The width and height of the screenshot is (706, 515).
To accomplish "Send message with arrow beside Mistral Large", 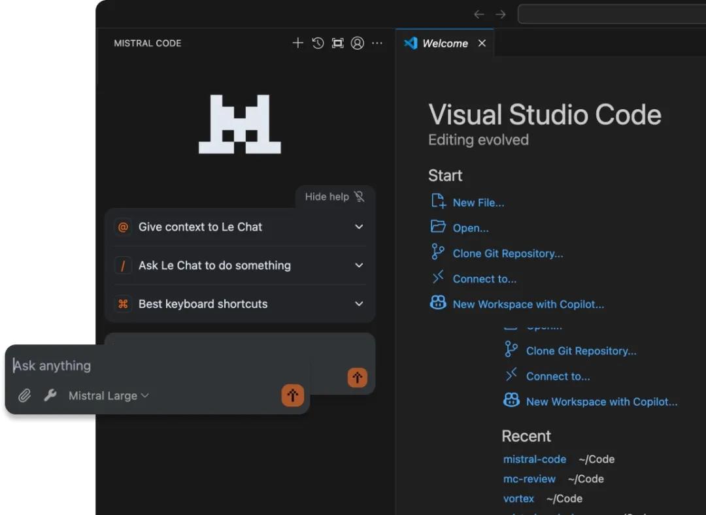I will pos(293,395).
